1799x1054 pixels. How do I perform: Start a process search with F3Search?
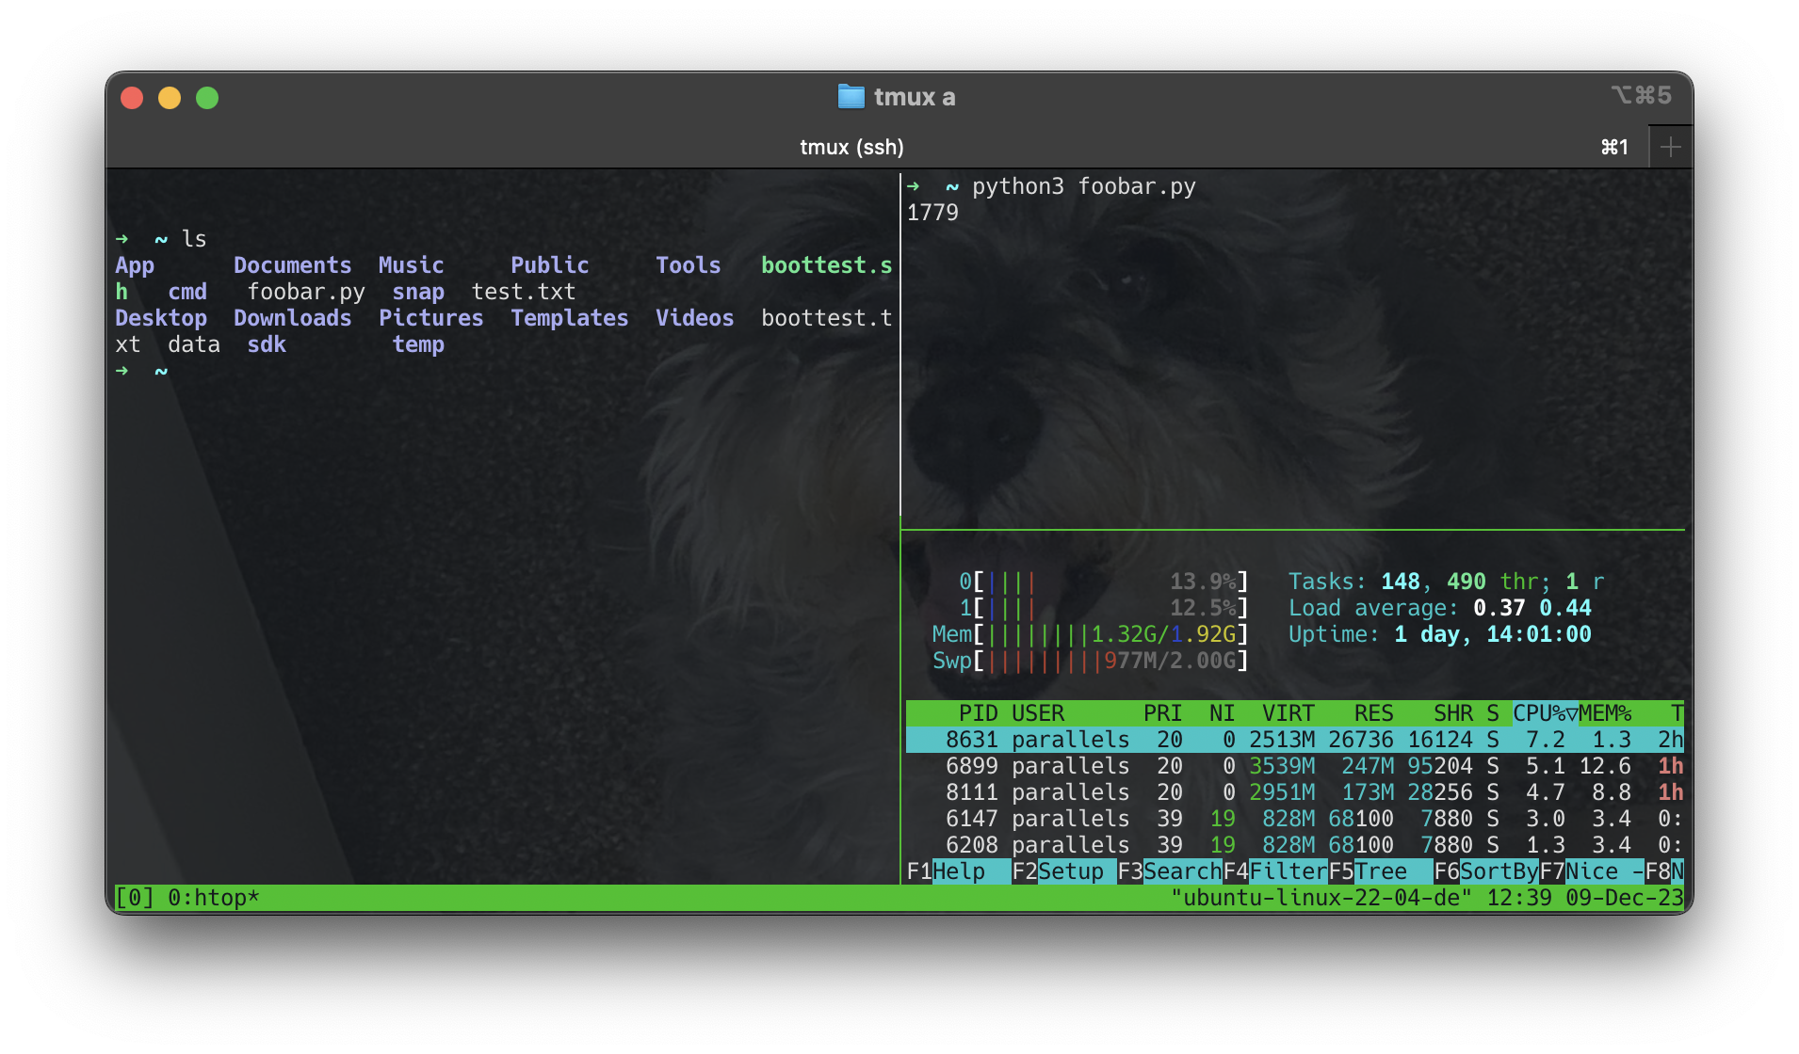pos(1172,871)
